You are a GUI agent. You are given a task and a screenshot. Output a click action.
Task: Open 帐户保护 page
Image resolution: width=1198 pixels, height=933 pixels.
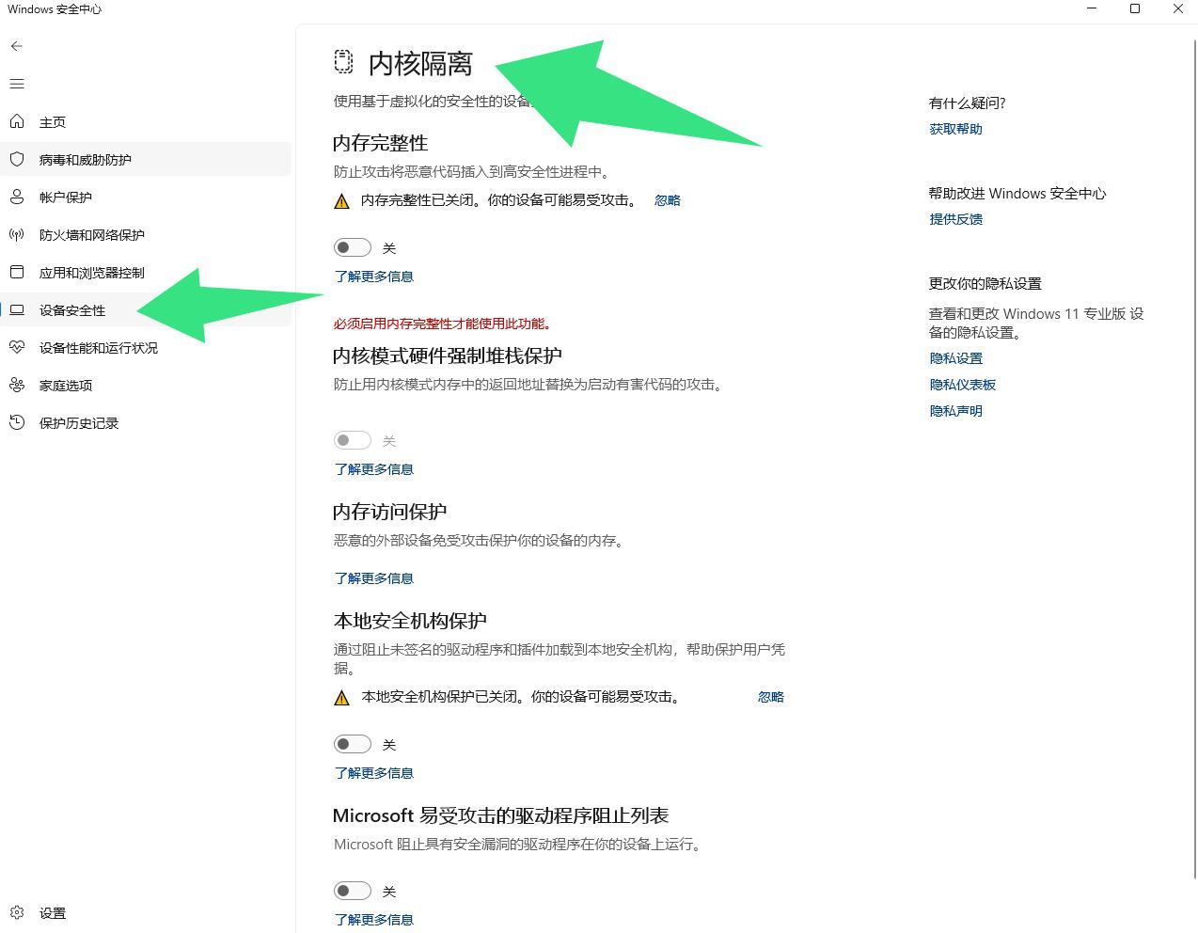(146, 198)
